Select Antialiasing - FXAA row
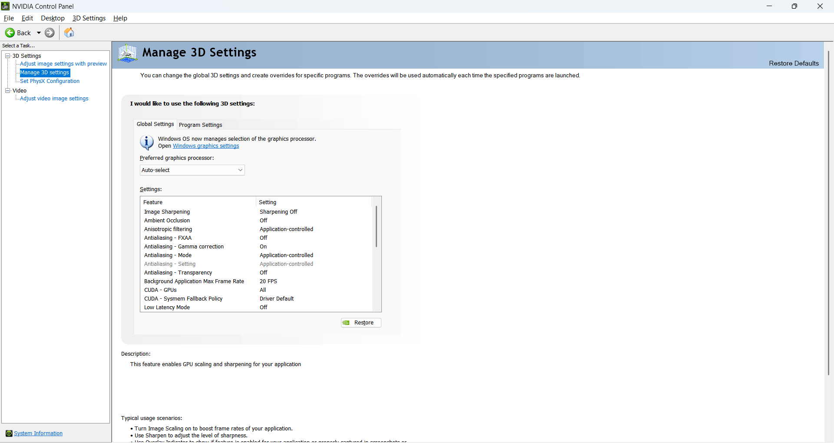This screenshot has width=834, height=443. pyautogui.click(x=256, y=238)
